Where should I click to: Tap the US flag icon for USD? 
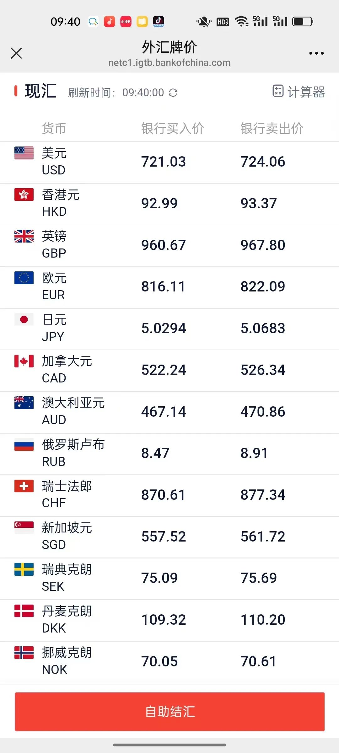tap(24, 153)
